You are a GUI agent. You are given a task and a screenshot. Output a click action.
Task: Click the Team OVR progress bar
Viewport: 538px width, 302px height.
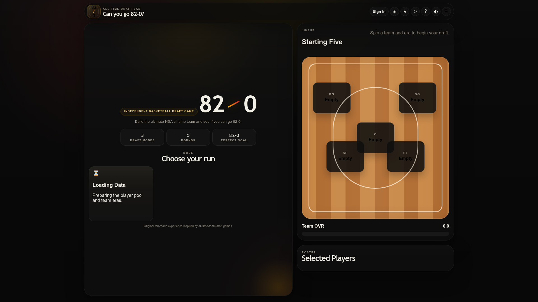[x=375, y=234]
